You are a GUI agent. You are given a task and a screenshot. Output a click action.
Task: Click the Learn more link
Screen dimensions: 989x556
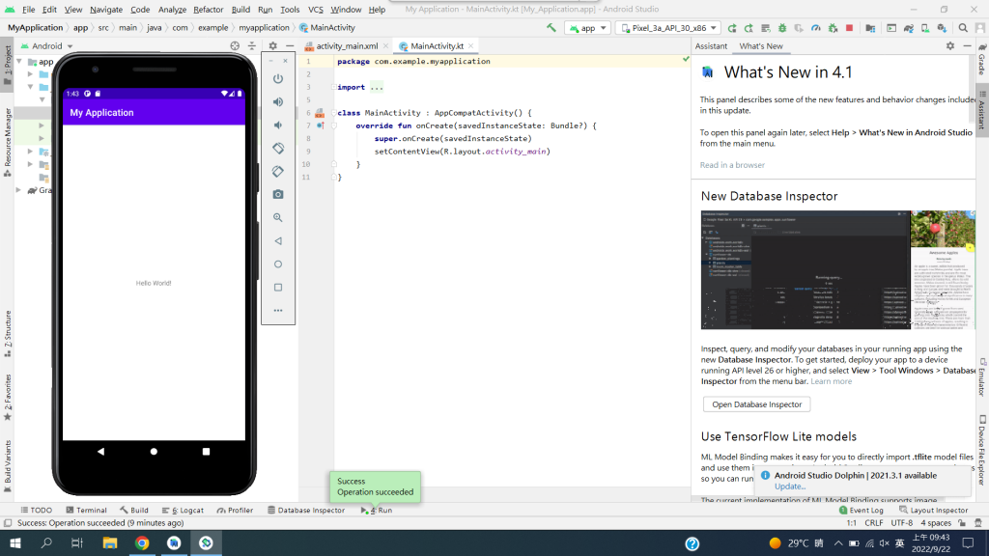tap(831, 381)
